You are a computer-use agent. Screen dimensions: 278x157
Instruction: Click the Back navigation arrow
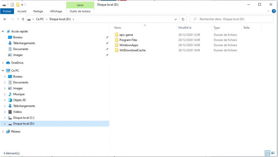5,19
